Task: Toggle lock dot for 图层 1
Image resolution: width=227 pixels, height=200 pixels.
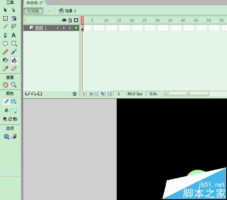Action: (70, 28)
